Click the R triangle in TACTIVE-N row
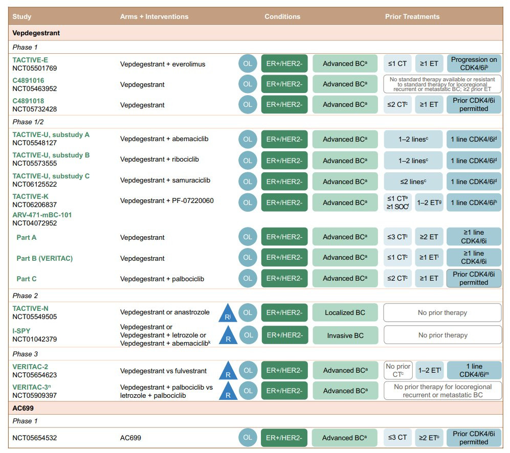 (228, 313)
